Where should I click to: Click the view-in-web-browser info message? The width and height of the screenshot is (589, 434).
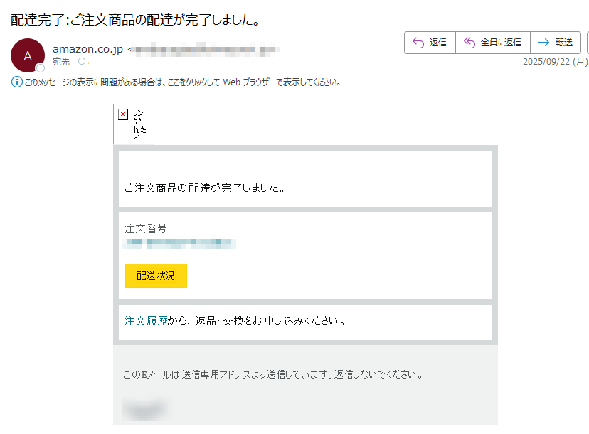pyautogui.click(x=183, y=82)
